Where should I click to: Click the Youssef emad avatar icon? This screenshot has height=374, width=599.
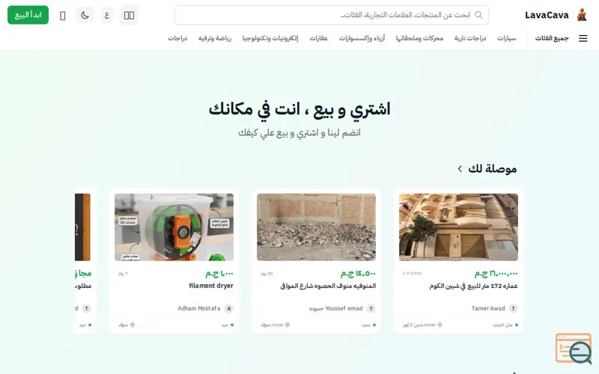point(371,308)
